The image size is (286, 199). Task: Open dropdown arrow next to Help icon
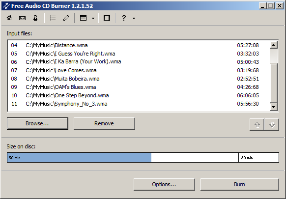coord(134,18)
